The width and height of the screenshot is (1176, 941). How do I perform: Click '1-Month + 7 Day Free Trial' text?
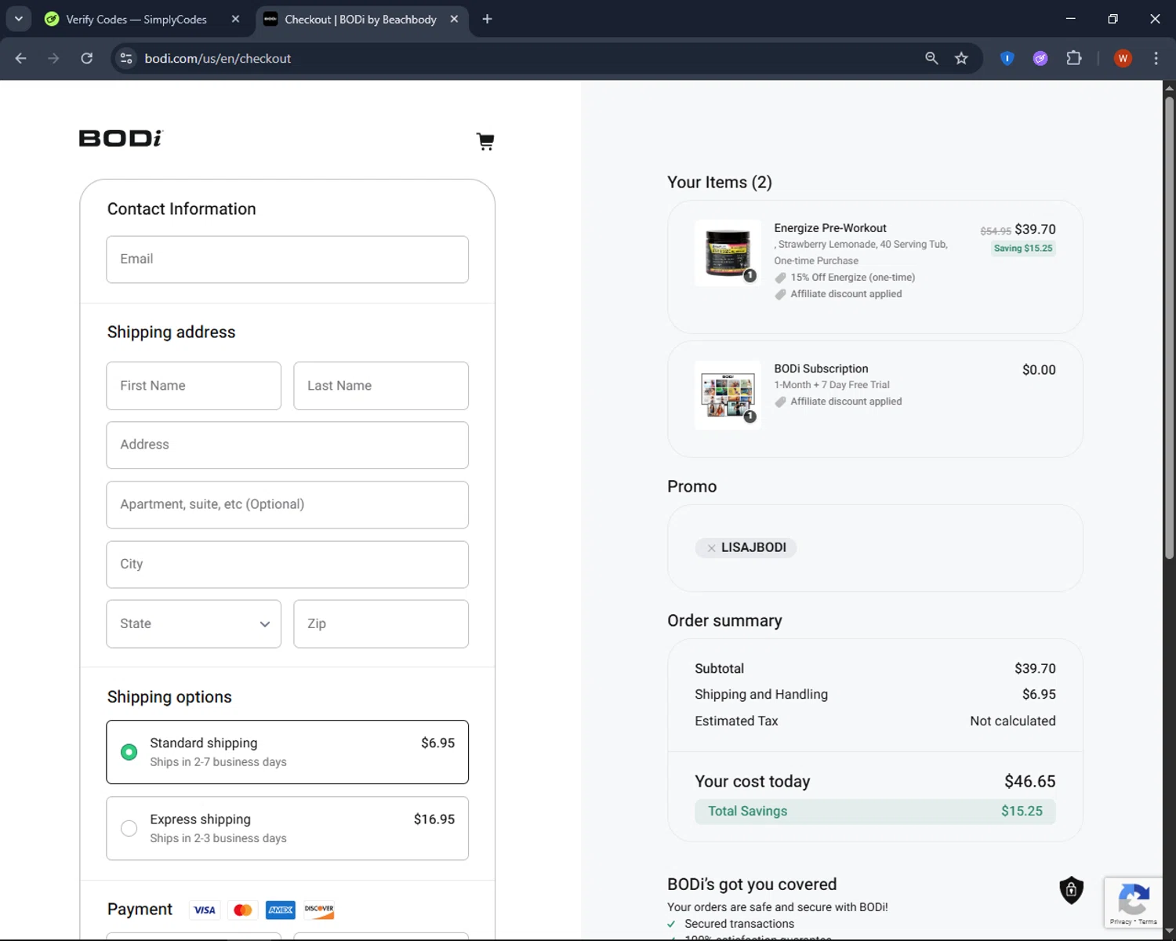[832, 385]
